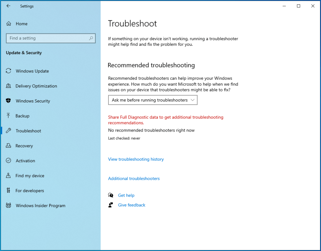Click the Get help speech bubble icon

tap(111, 195)
